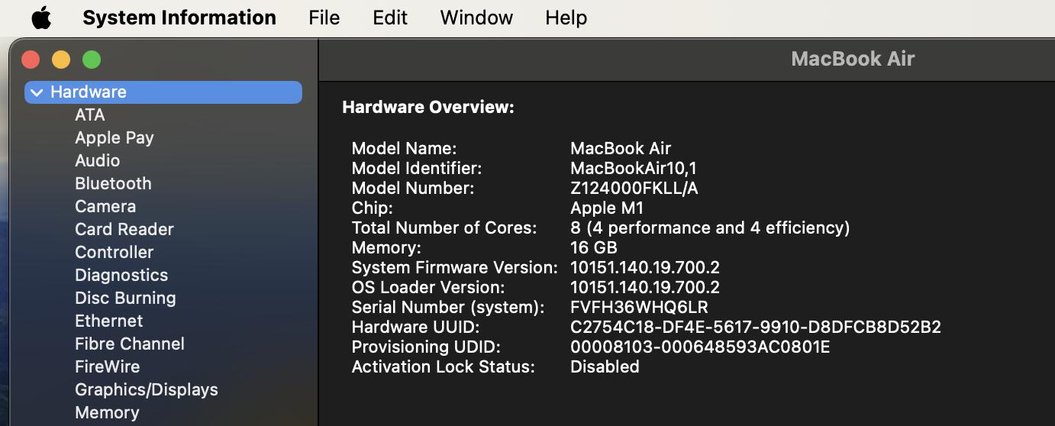Viewport: 1055px width, 426px height.
Task: Select Ethernet hardware category
Action: (109, 321)
